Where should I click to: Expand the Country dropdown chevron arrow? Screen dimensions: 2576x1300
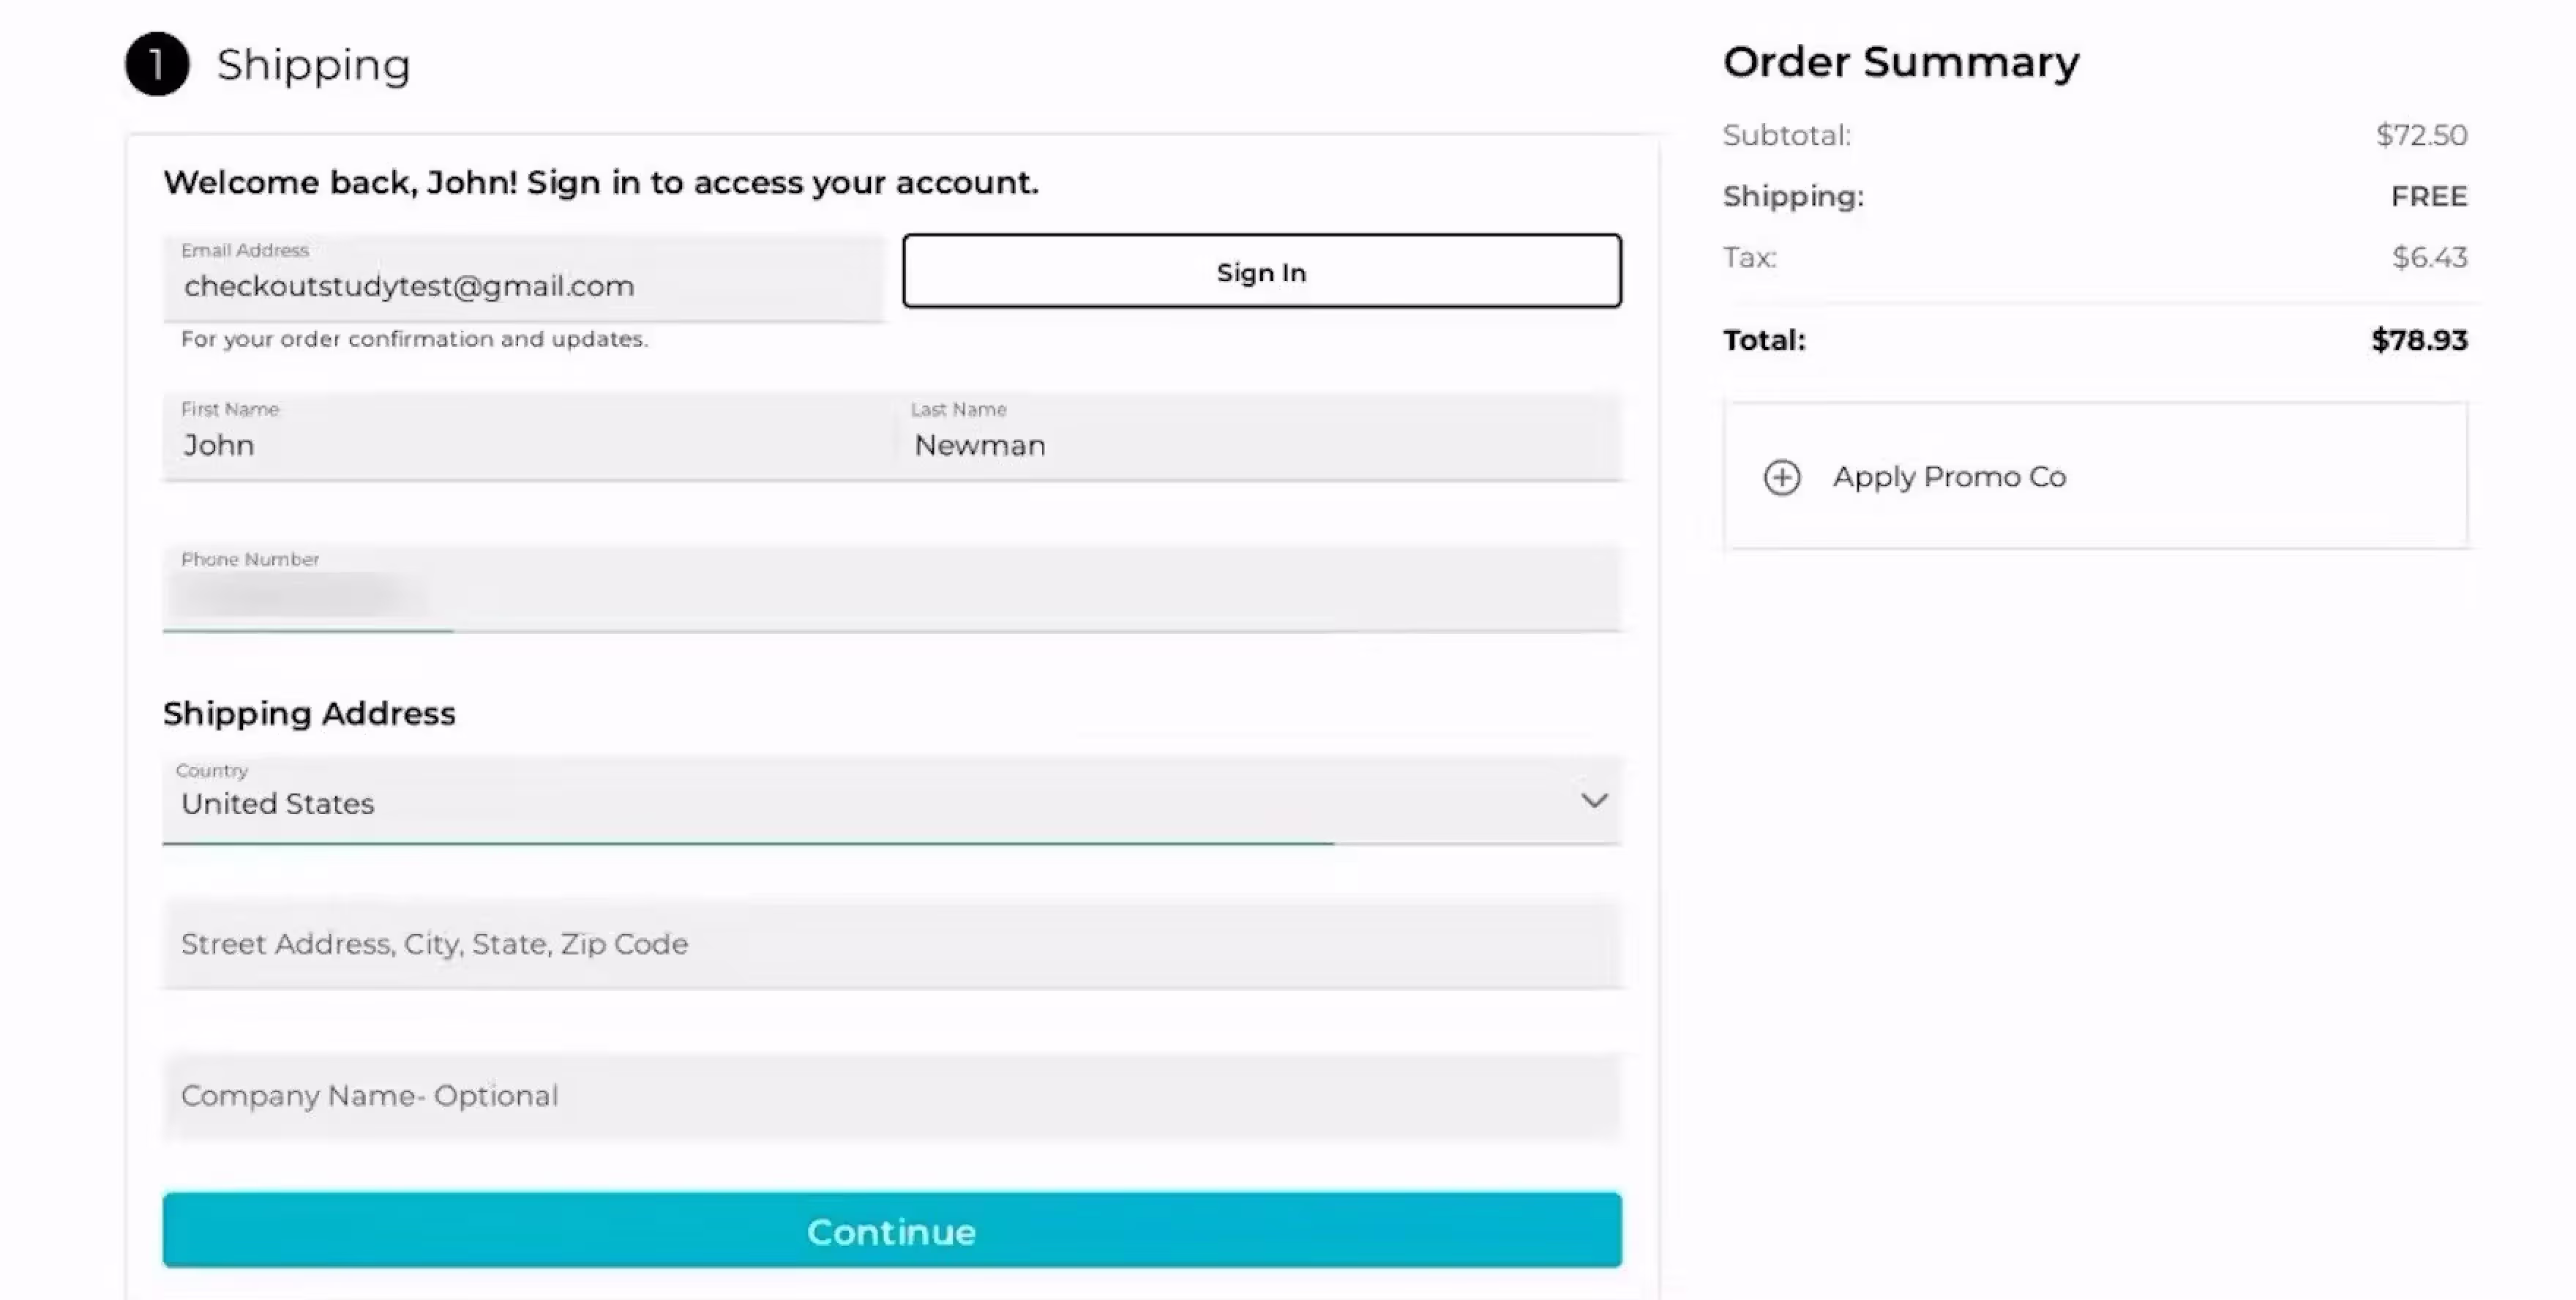pos(1594,801)
